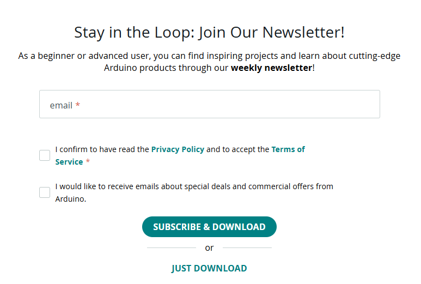Click the red asterisk after Terms of Service
The height and width of the screenshot is (284, 421).
point(88,162)
